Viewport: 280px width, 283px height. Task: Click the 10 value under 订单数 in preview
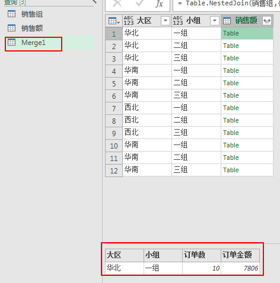[x=202, y=268]
